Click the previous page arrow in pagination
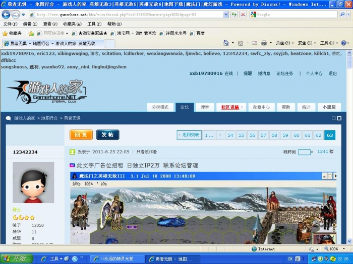 (x=220, y=135)
